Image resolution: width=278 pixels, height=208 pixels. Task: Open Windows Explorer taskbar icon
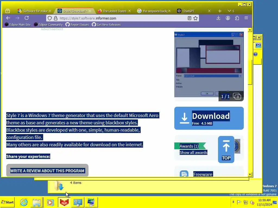click(x=37, y=202)
